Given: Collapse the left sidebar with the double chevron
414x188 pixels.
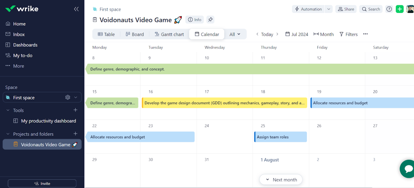Looking at the screenshot, I should point(76,9).
